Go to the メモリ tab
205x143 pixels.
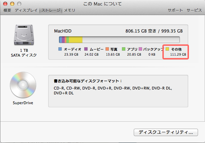(69, 10)
